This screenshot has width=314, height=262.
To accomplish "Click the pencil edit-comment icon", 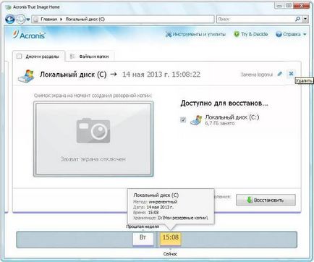I will click(x=280, y=74).
